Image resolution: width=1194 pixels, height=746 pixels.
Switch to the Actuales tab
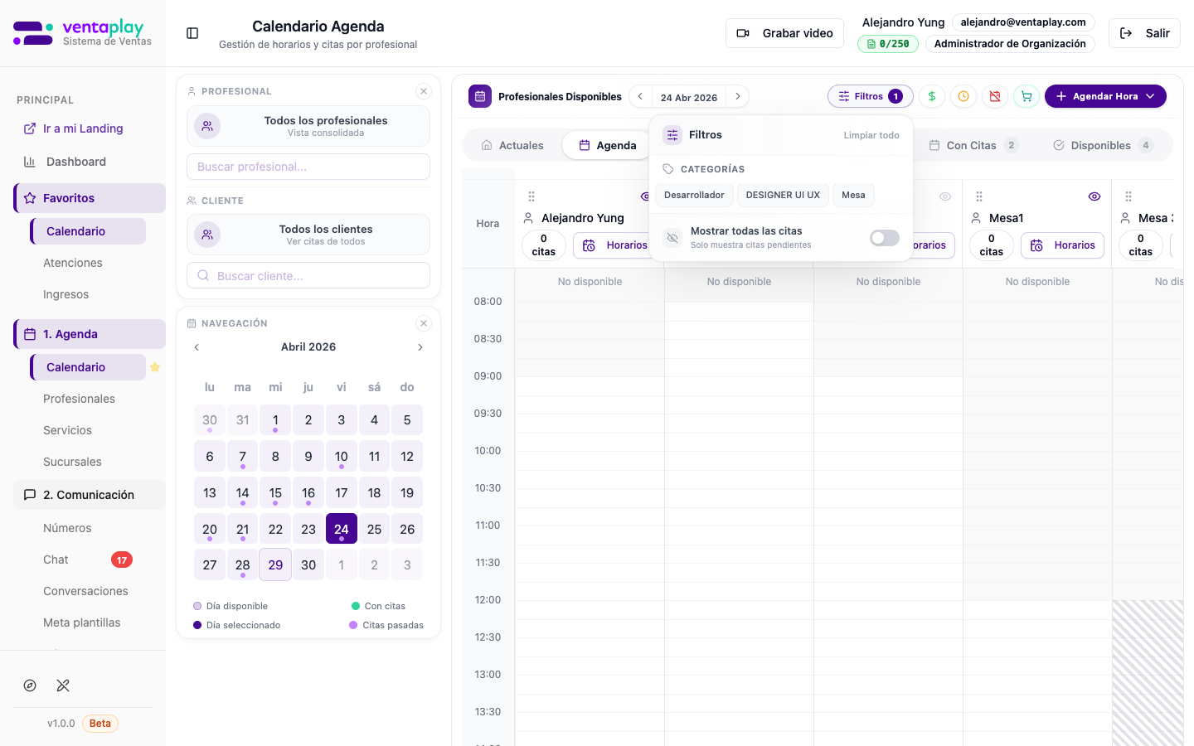(512, 145)
